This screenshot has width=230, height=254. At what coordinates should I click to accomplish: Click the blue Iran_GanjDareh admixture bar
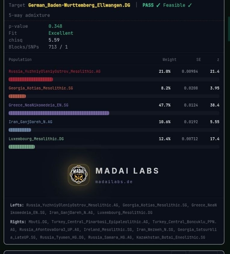(x=20, y=130)
